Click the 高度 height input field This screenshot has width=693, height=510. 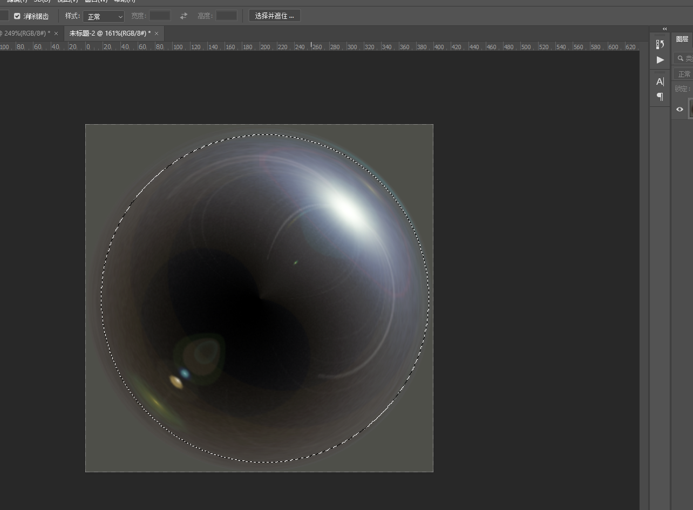(226, 16)
